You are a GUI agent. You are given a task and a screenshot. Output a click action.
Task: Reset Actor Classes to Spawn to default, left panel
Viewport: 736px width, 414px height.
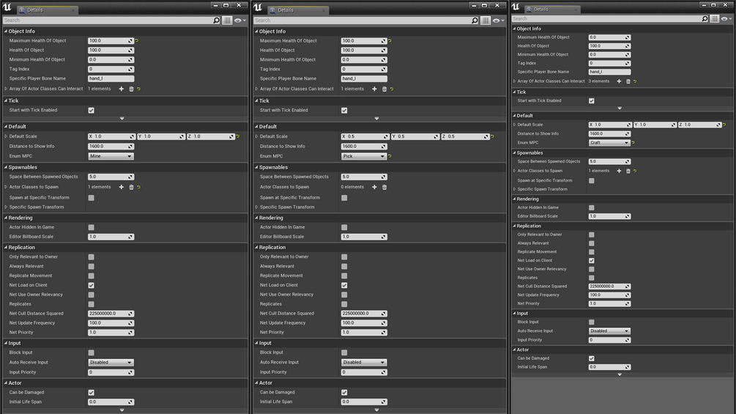[x=138, y=188]
